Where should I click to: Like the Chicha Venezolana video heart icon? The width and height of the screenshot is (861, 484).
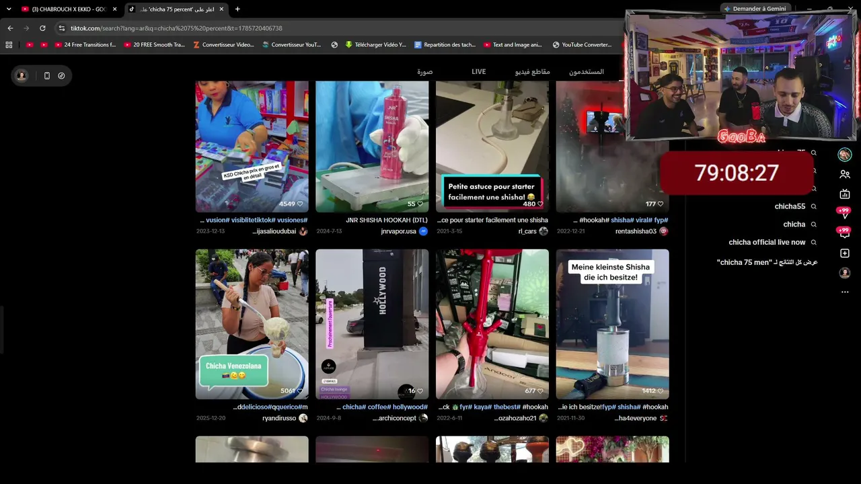(300, 391)
